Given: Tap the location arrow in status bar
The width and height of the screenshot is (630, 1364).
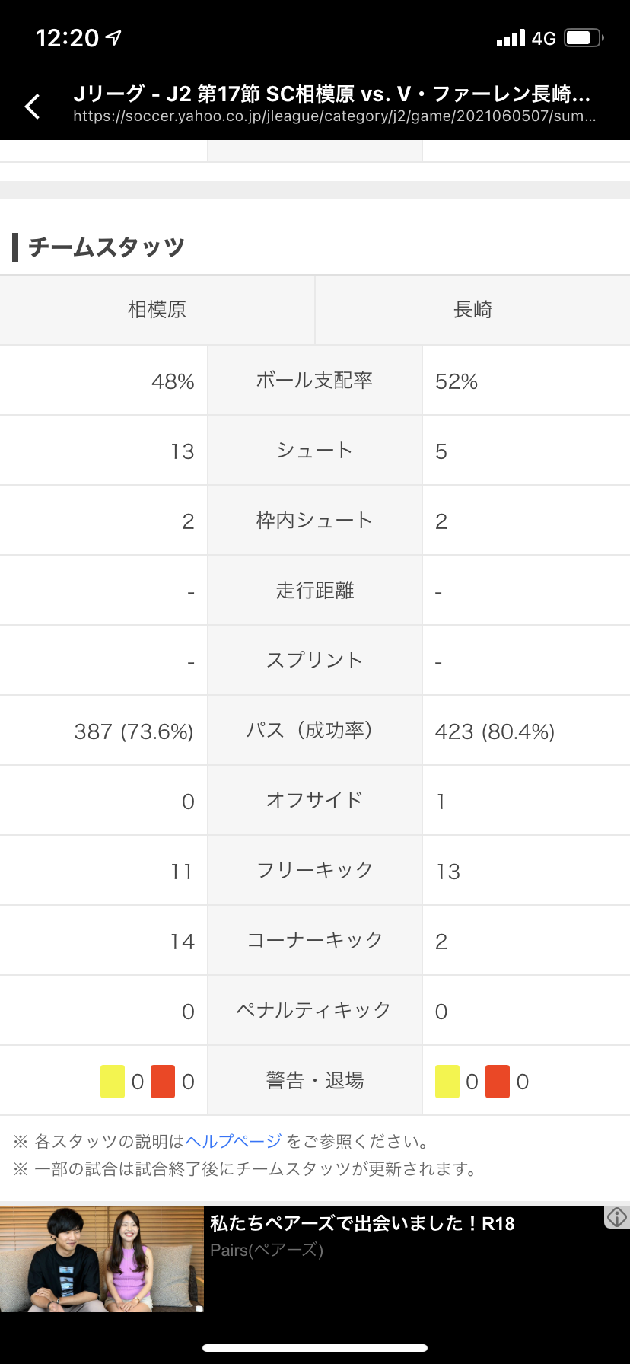Looking at the screenshot, I should click(x=114, y=37).
